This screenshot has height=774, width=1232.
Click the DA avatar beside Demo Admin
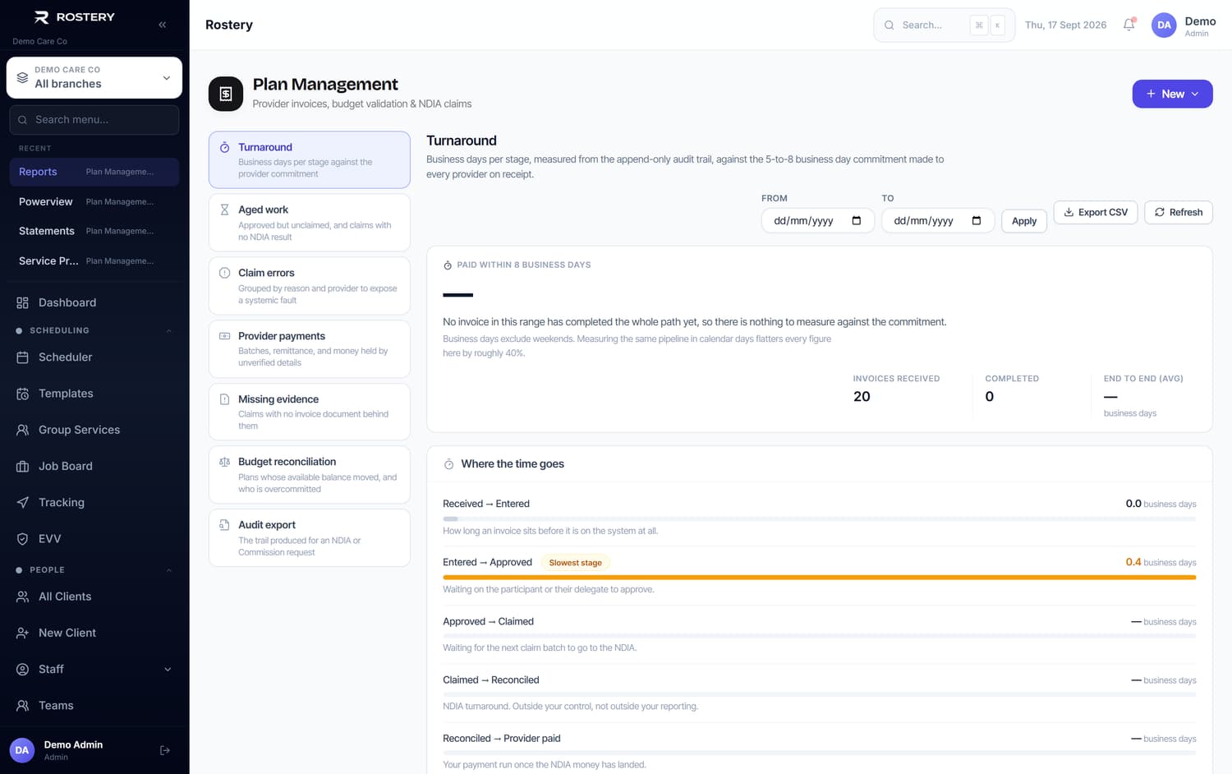[x=22, y=750]
